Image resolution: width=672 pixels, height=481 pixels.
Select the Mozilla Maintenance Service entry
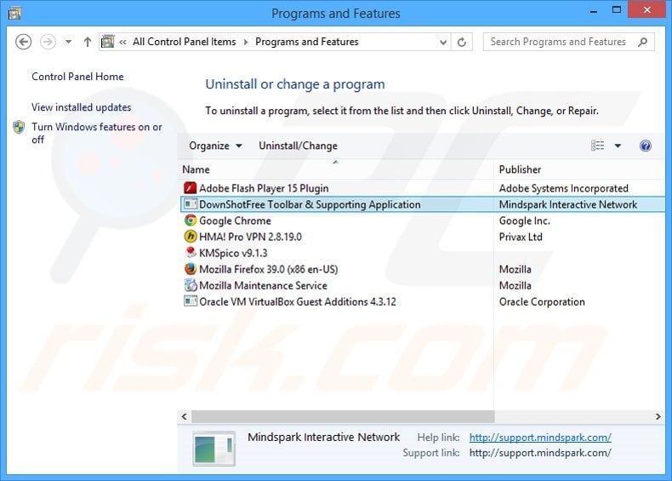tap(423, 286)
